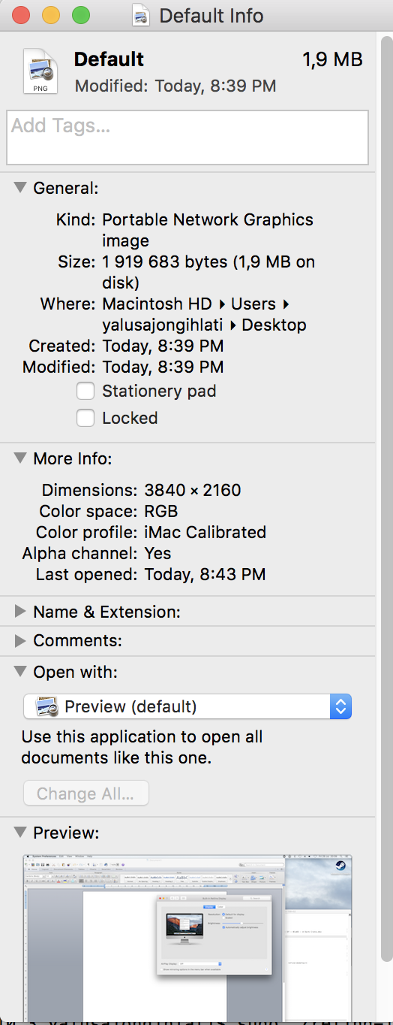Click the red close window button

tap(20, 15)
